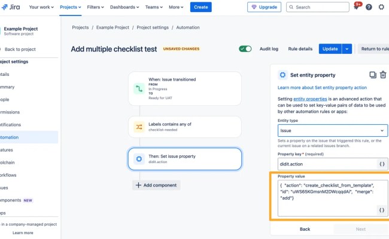Screen dimensions: 389x239
Task: Open the Entity type Issue dropdown
Action: point(332,130)
